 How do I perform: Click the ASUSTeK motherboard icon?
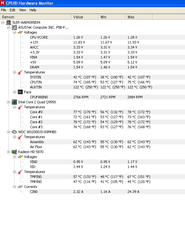[x=14, y=27]
